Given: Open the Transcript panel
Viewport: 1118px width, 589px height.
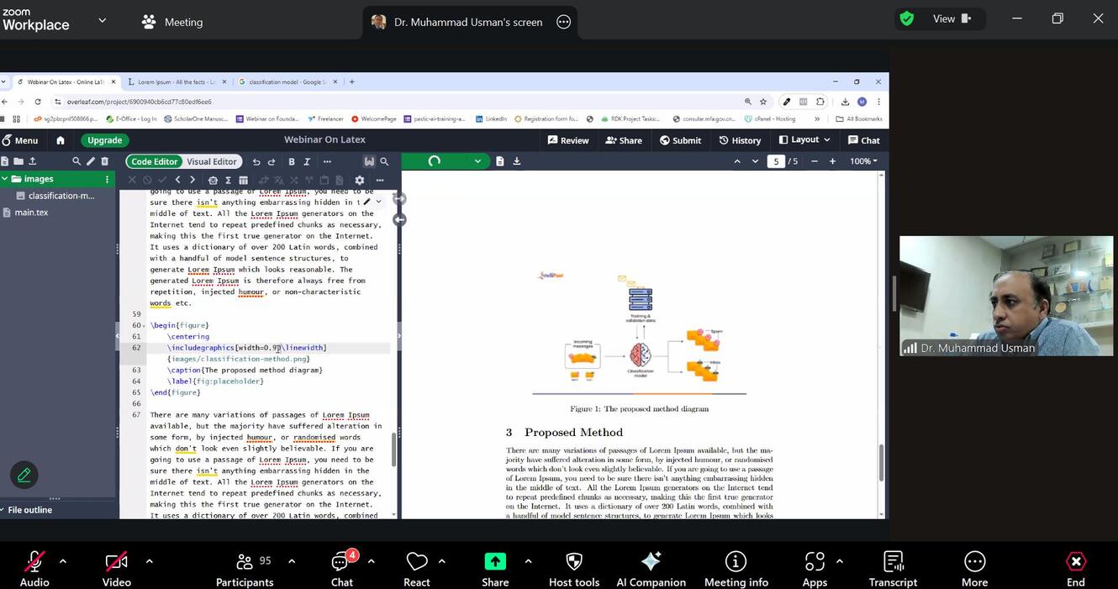Looking at the screenshot, I should [893, 569].
